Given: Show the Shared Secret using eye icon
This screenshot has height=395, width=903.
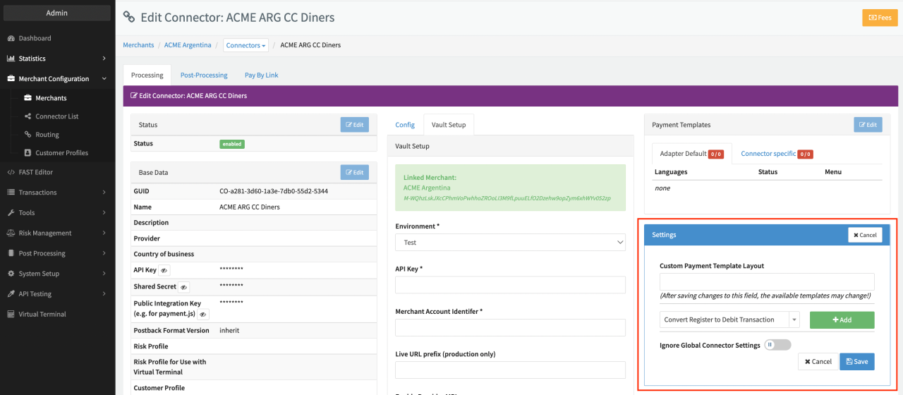Looking at the screenshot, I should [183, 287].
